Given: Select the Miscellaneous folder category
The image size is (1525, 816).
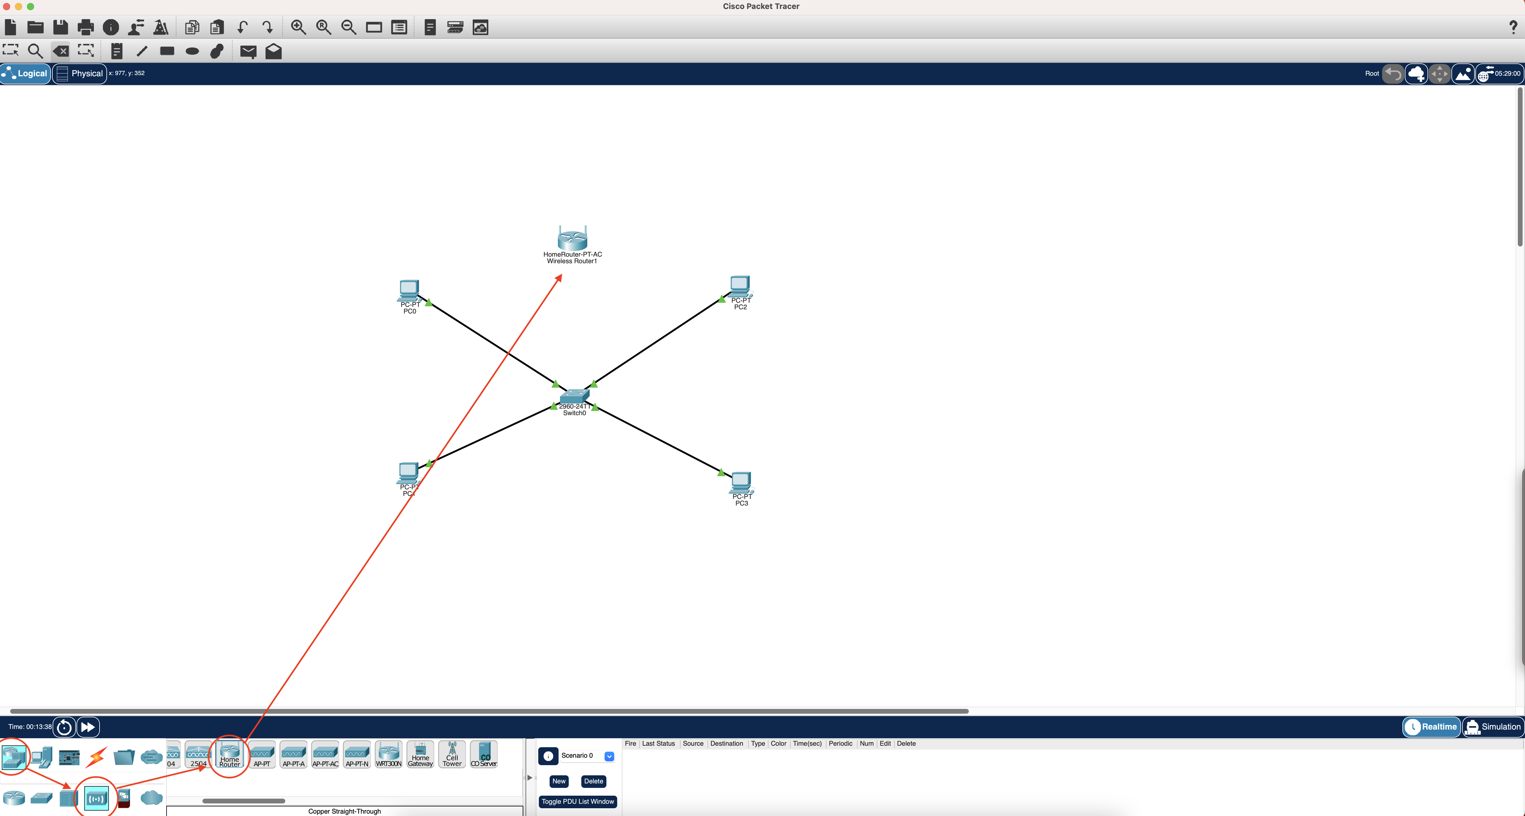Looking at the screenshot, I should 124,757.
